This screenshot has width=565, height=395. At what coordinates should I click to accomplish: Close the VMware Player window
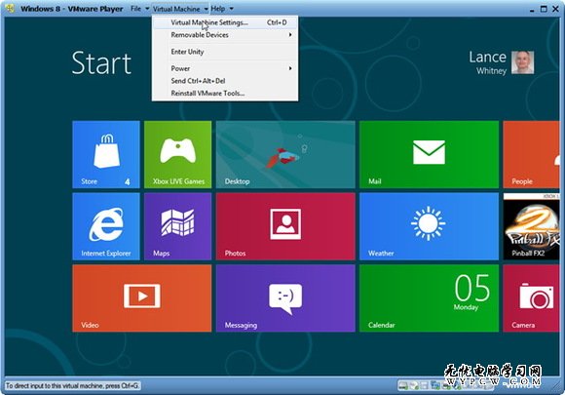[x=555, y=9]
